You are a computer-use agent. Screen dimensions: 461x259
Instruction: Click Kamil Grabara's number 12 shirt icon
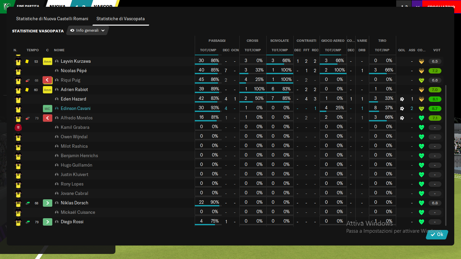tap(18, 127)
